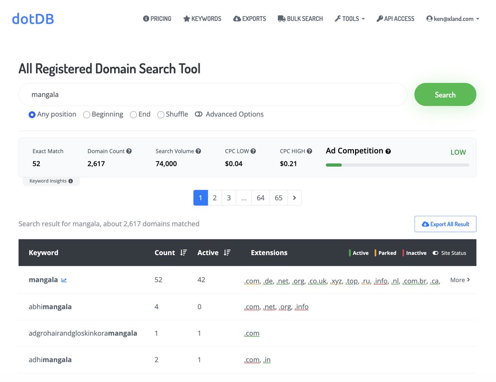Expand the Tools dropdown menu
This screenshot has width=496, height=382.
coord(350,19)
